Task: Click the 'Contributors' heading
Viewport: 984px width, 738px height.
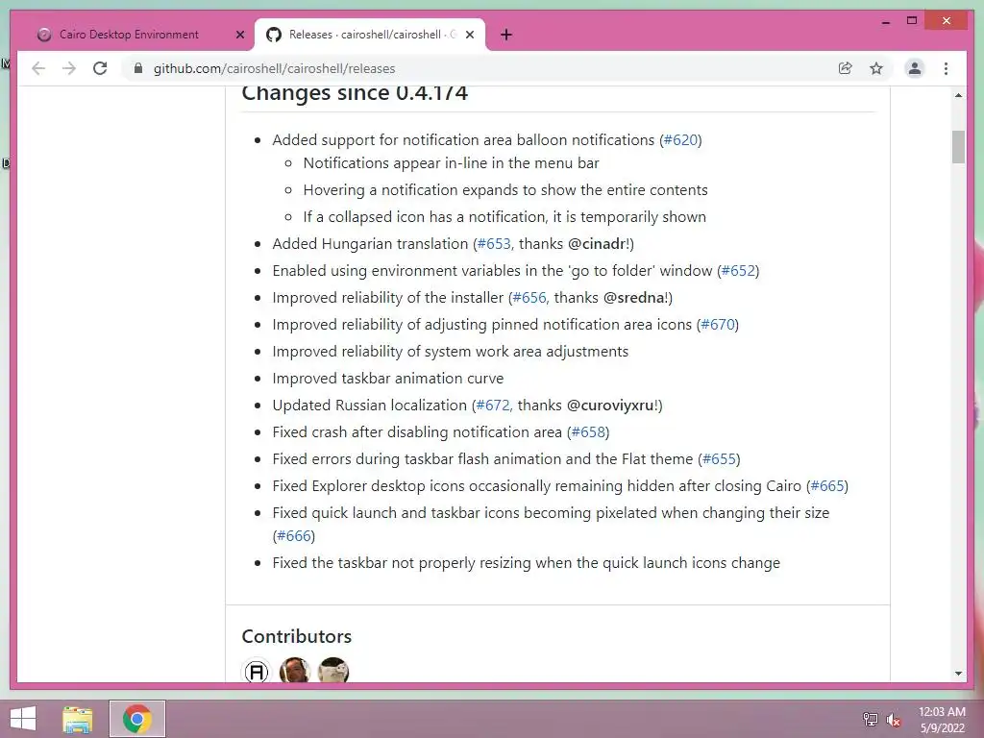Action: point(296,636)
